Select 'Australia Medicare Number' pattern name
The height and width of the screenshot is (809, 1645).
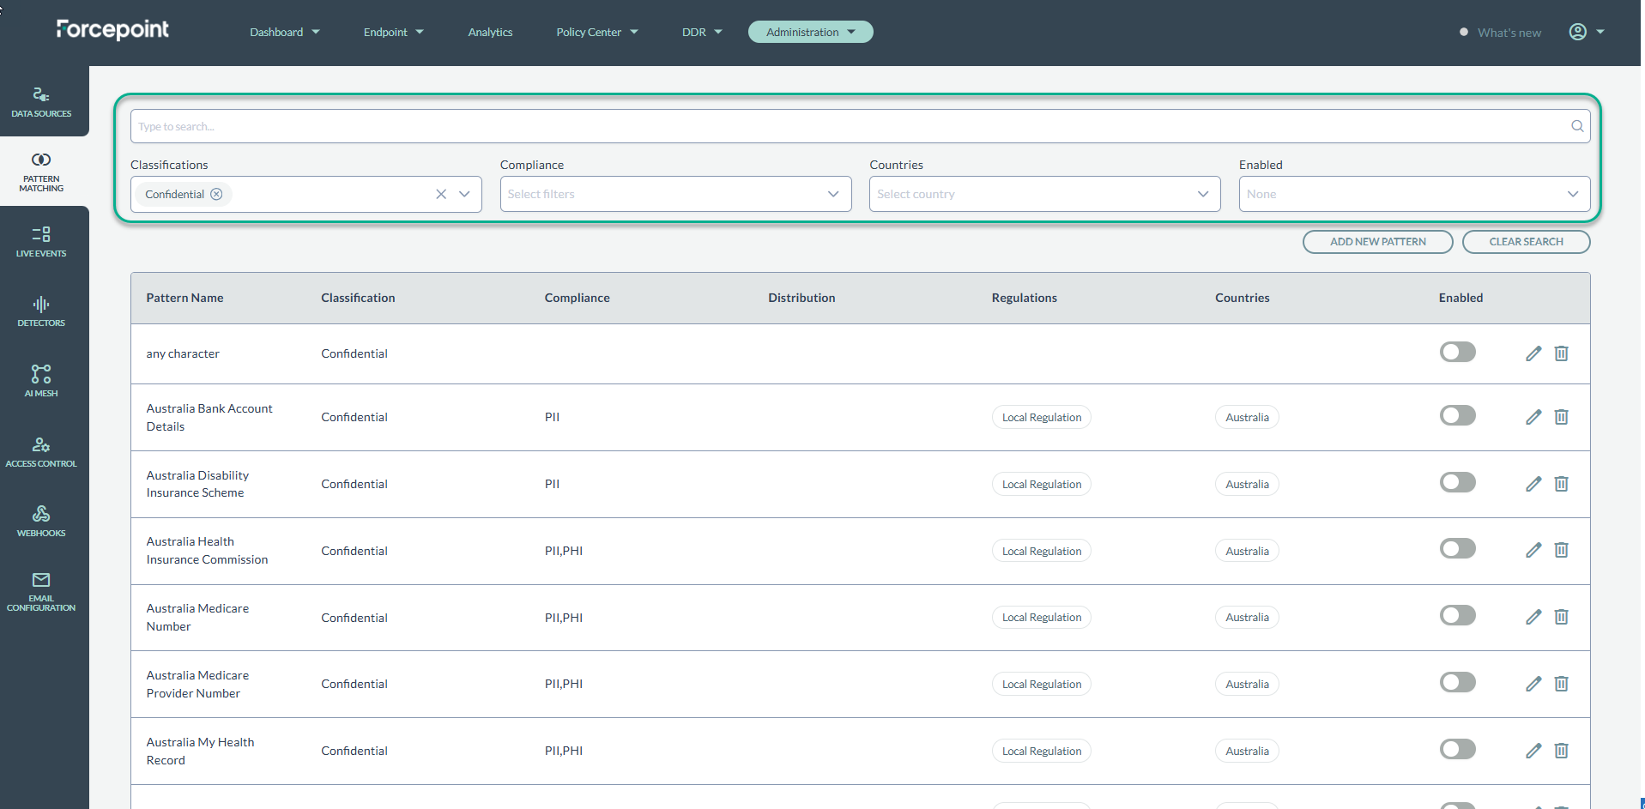197,618
